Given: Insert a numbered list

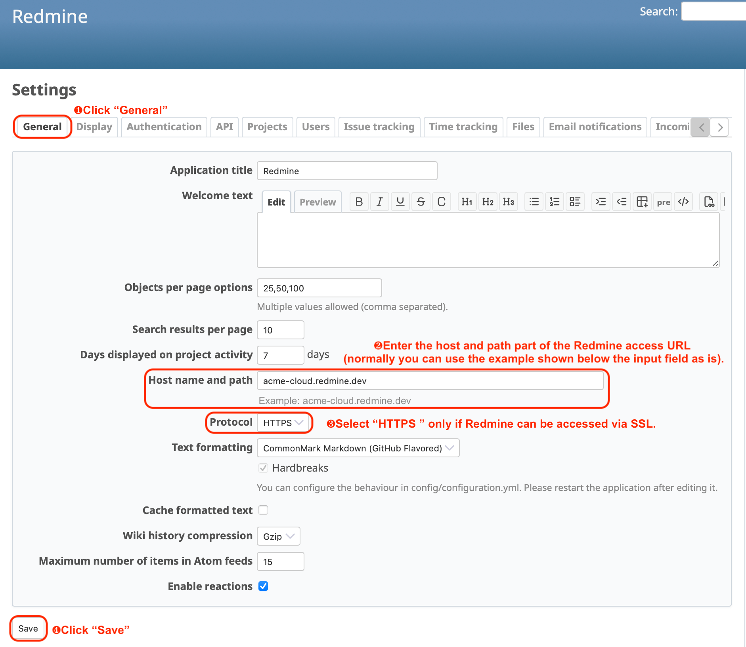Looking at the screenshot, I should point(554,202).
